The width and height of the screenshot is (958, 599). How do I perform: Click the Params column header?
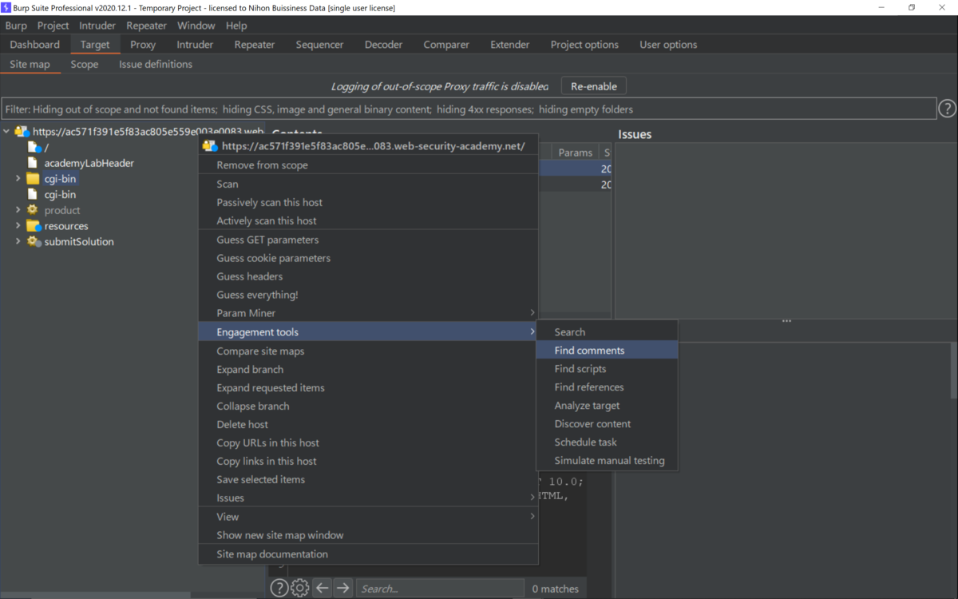tap(576, 153)
